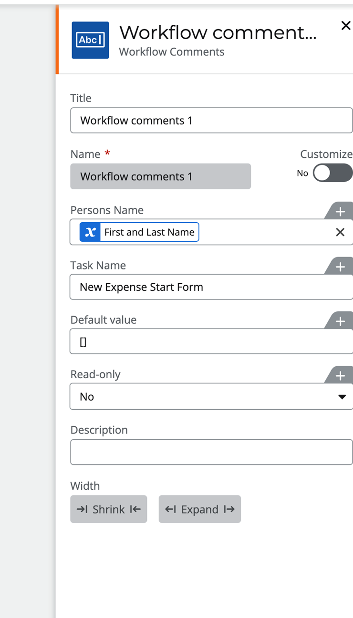
Task: Select the First and Last Name token
Action: [x=149, y=232]
